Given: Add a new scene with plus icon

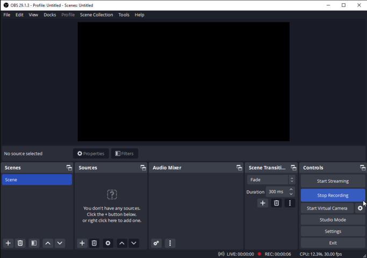Looking at the screenshot, I should tap(8, 243).
